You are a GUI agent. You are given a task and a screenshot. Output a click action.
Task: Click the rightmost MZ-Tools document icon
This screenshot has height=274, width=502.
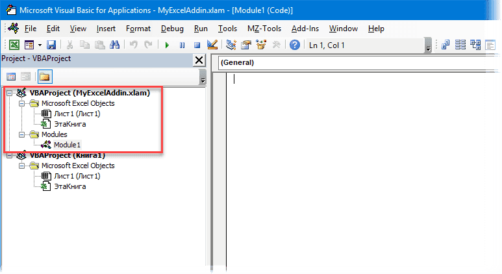[490, 45]
